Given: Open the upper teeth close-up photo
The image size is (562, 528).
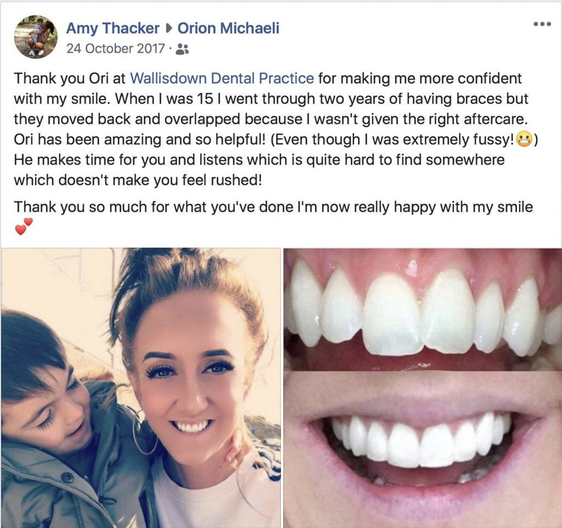Looking at the screenshot, I should (x=422, y=307).
